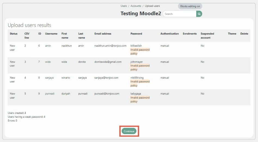Click Invalid password policy warning for ladygaga
258x142 pixels.
140,100
